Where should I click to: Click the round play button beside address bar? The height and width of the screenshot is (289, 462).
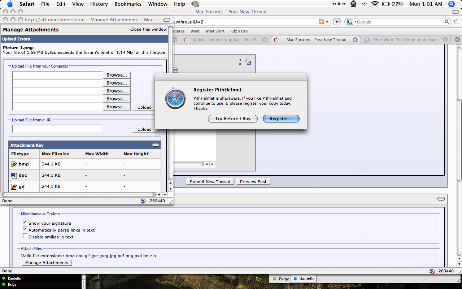pos(336,22)
